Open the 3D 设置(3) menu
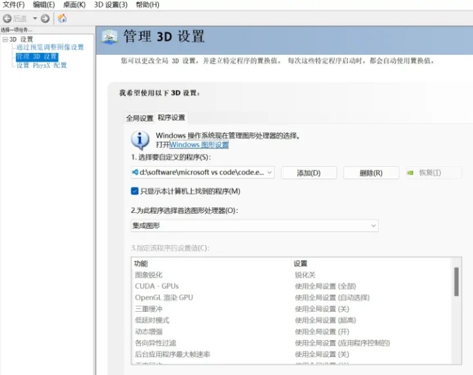Viewport: 473px width, 375px height. (x=111, y=5)
